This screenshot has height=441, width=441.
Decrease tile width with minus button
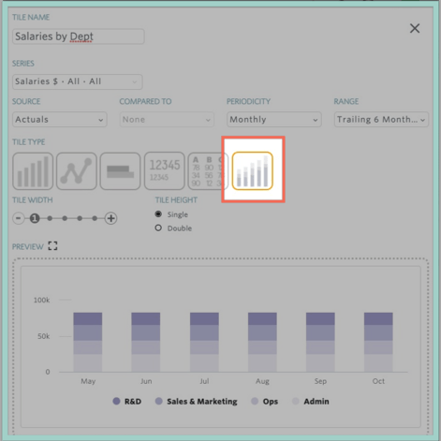19,218
